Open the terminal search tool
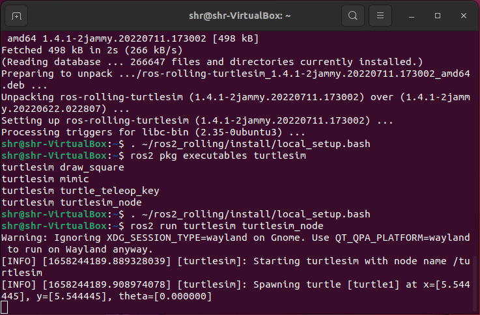Image resolution: width=480 pixels, height=315 pixels. (352, 16)
